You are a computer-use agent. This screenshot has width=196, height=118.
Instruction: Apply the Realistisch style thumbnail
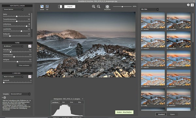click(153, 39)
